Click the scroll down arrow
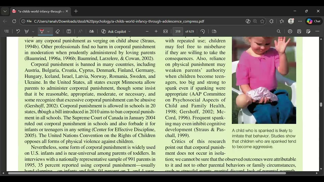Image resolution: width=324 pixels, height=182 pixels. tap(321, 169)
